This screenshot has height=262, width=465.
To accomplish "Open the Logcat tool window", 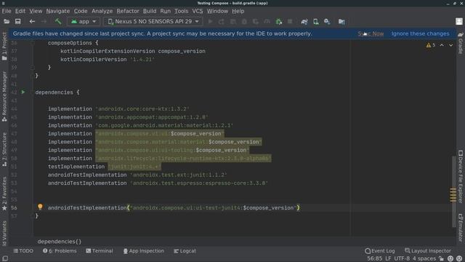I will (185, 251).
